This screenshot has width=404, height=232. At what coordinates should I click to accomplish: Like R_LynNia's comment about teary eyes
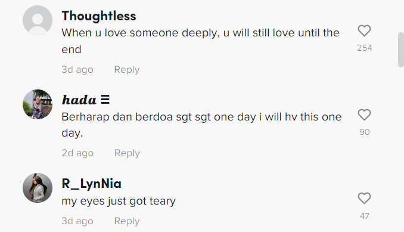click(x=364, y=198)
